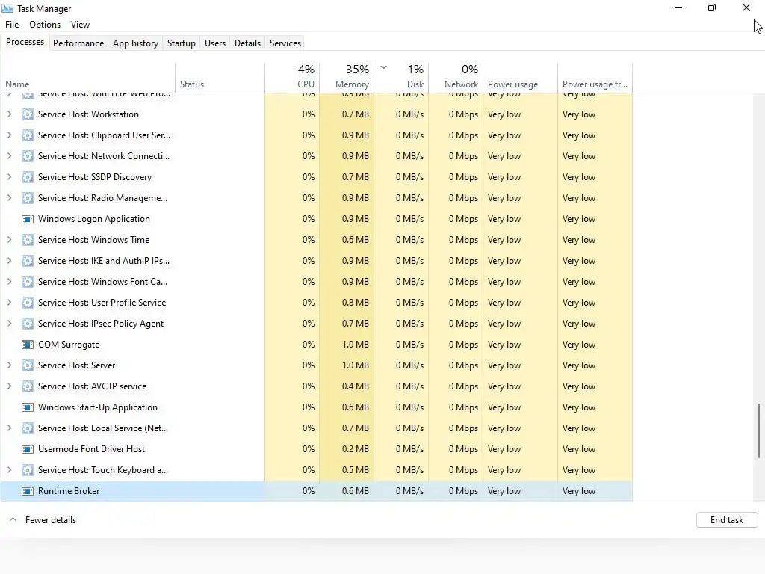
Task: Click the Usermode Font Driver Host icon
Action: tap(28, 449)
